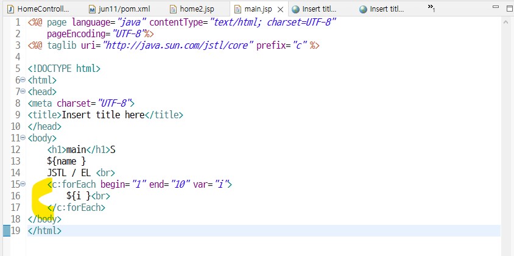Show the hidden editors overflow list
Viewport: 514px width, 256px height.
pos(431,8)
